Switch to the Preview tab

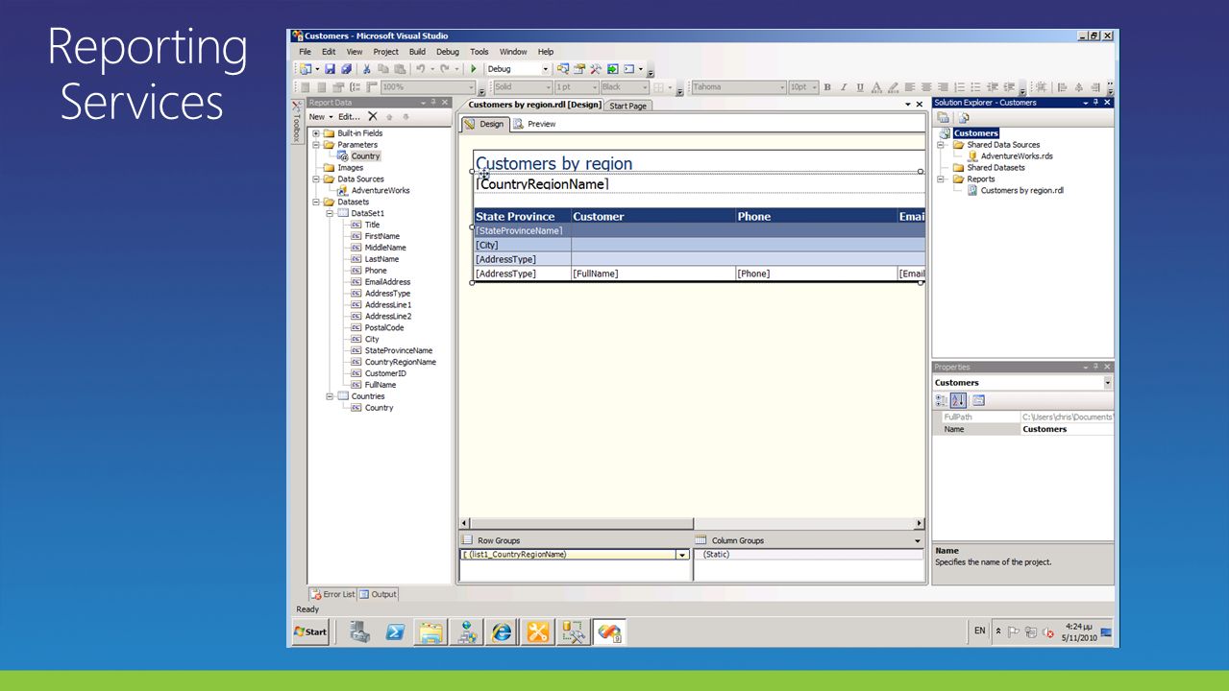534,124
